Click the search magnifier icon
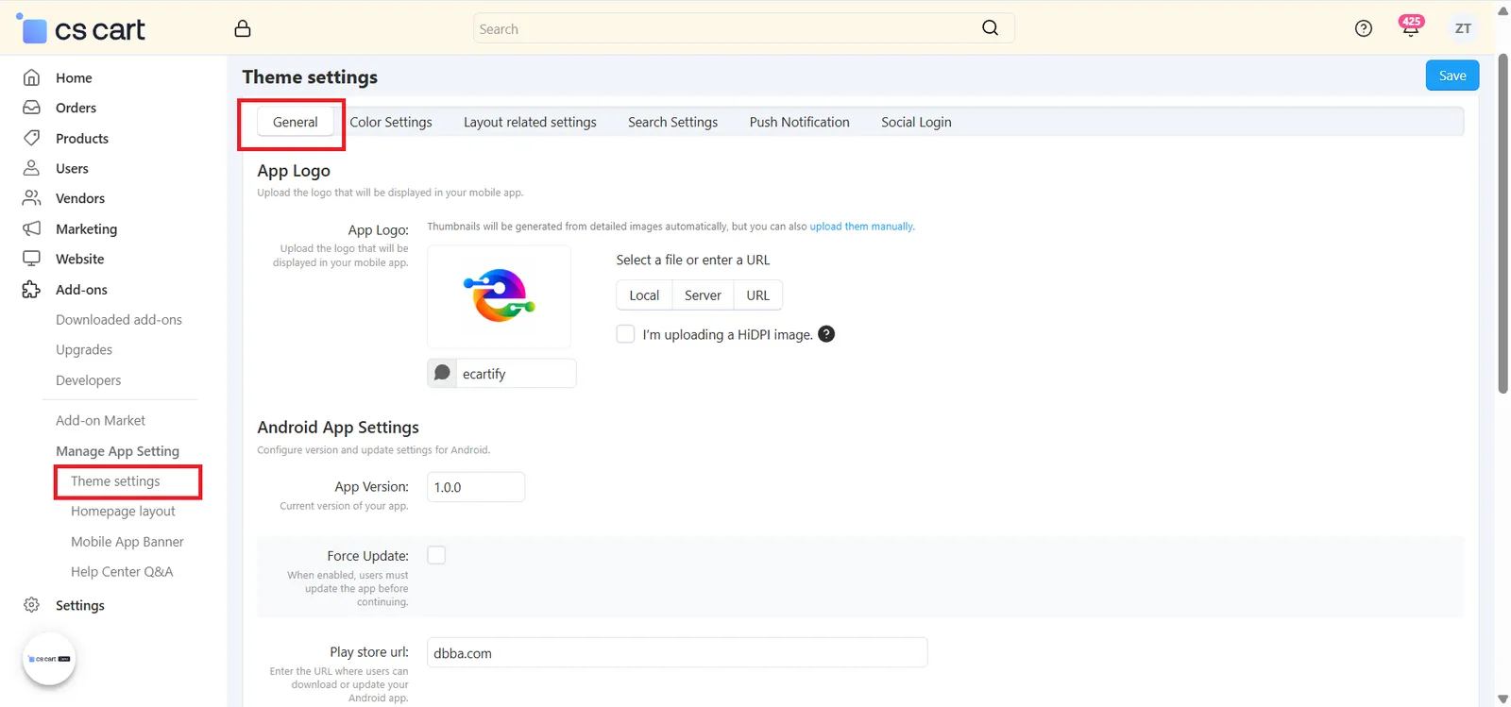This screenshot has width=1511, height=707. click(x=990, y=28)
